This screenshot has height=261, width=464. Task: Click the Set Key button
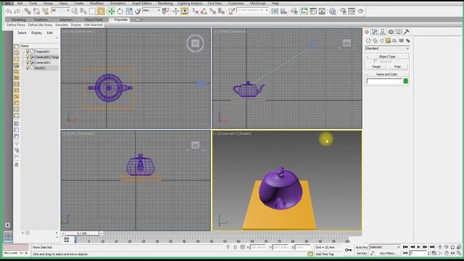point(361,254)
